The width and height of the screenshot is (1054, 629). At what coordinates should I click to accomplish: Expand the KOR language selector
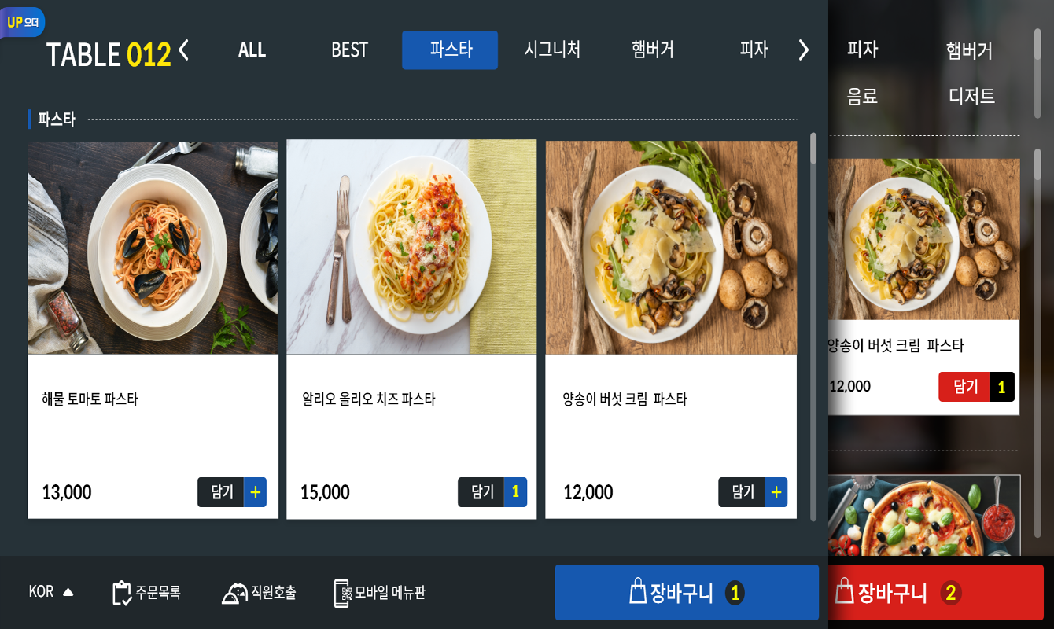tap(51, 592)
